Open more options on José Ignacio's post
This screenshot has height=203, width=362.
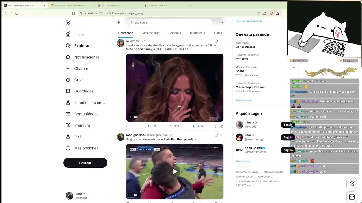[222, 135]
